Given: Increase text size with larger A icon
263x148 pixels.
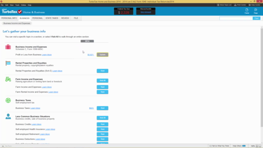Looking at the screenshot, I should tap(257, 146).
